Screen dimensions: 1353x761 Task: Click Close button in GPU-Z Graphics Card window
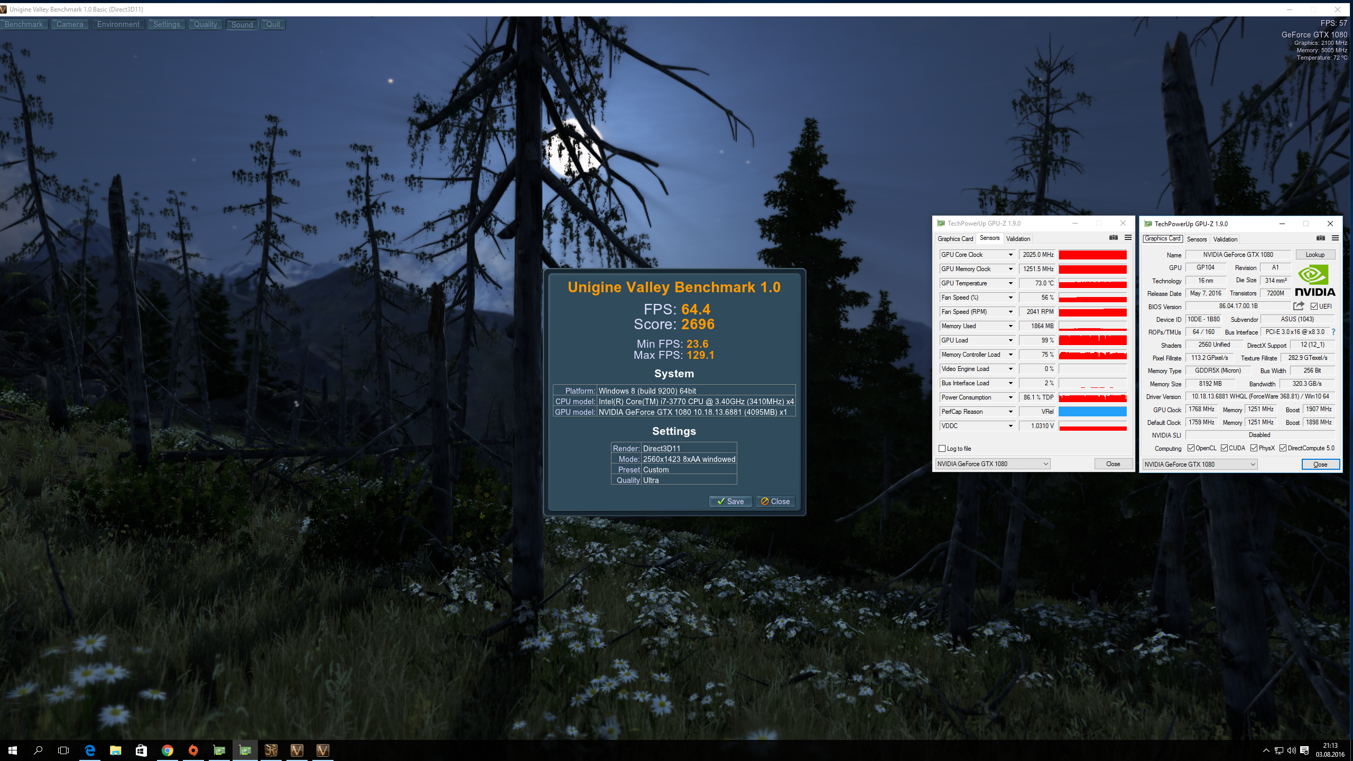tap(1320, 465)
